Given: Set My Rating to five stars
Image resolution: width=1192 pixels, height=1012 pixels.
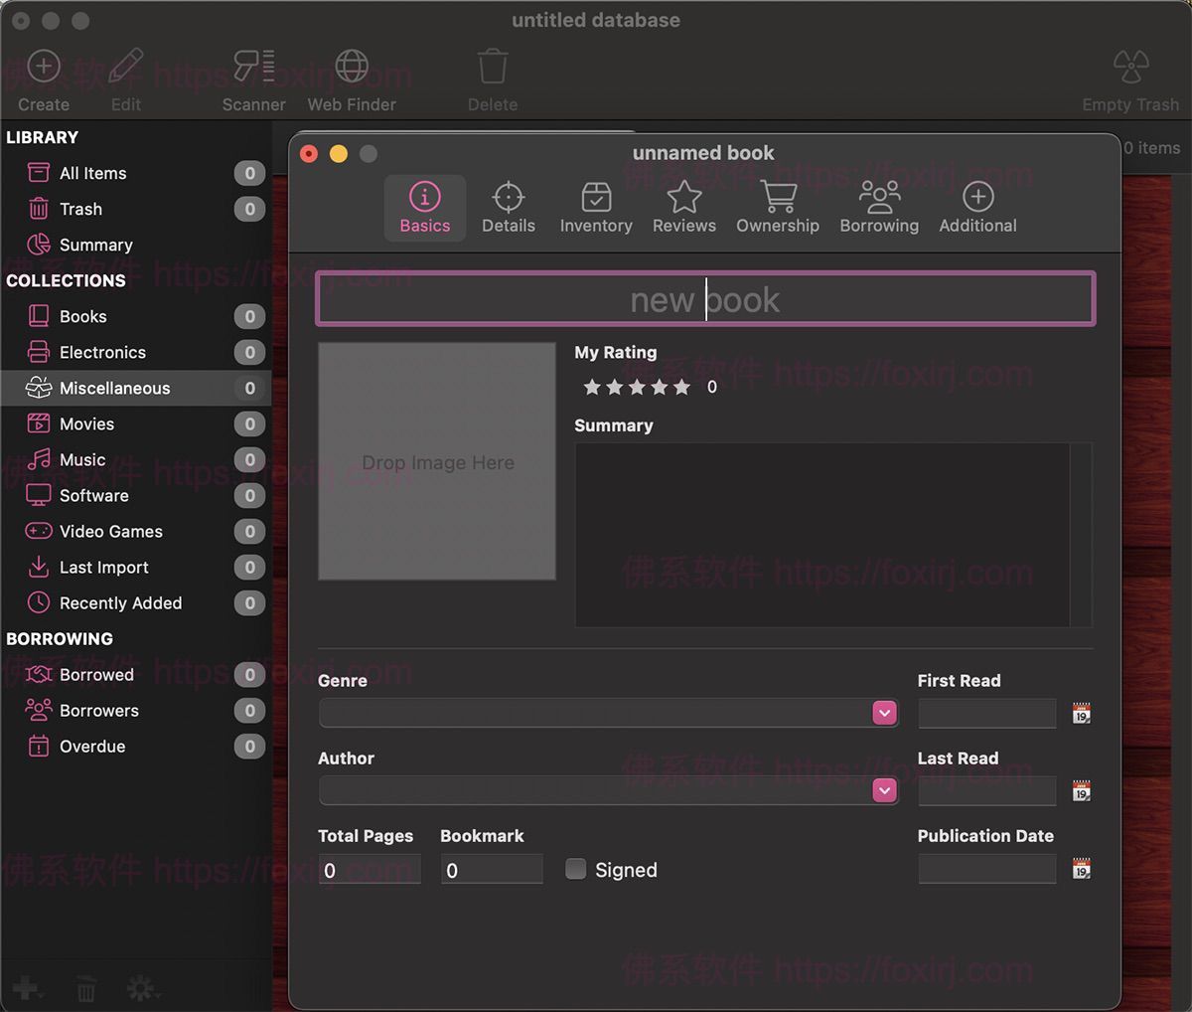Looking at the screenshot, I should coord(681,387).
